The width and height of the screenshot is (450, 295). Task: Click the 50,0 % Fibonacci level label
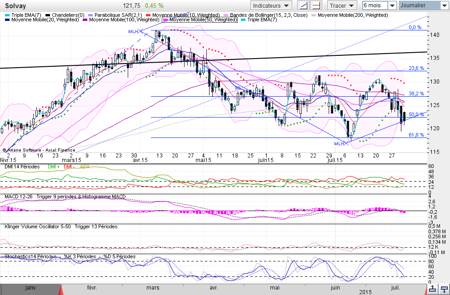point(416,115)
